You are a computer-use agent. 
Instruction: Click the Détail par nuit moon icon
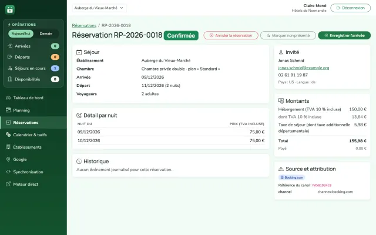pyautogui.click(x=79, y=115)
